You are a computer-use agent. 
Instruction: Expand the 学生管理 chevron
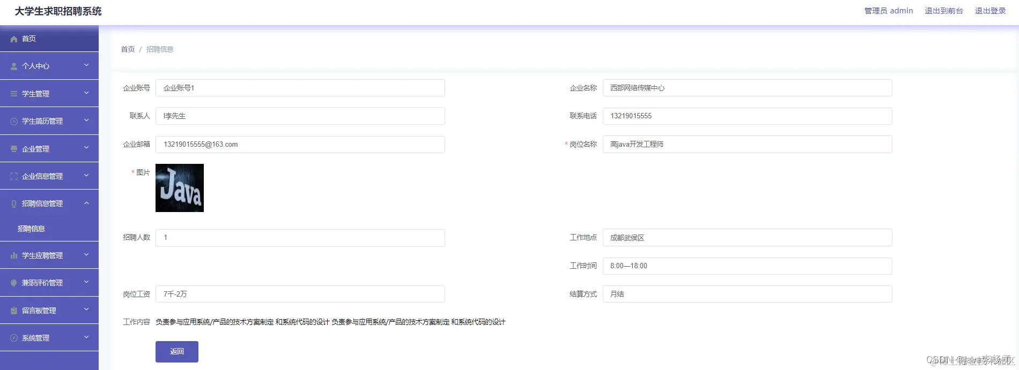pos(86,93)
